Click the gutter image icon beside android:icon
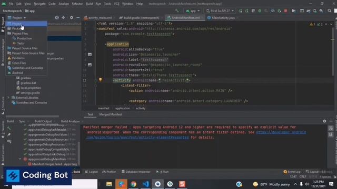The width and height of the screenshot is (337, 189). click(x=90, y=55)
